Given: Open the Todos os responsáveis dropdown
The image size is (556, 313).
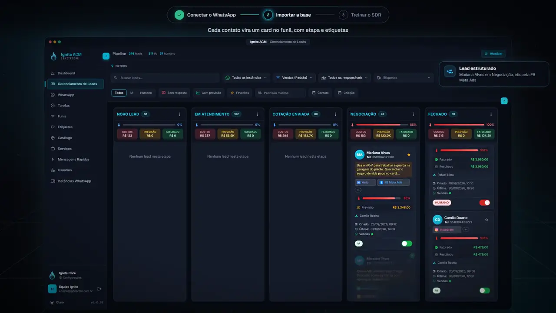Looking at the screenshot, I should tap(344, 78).
